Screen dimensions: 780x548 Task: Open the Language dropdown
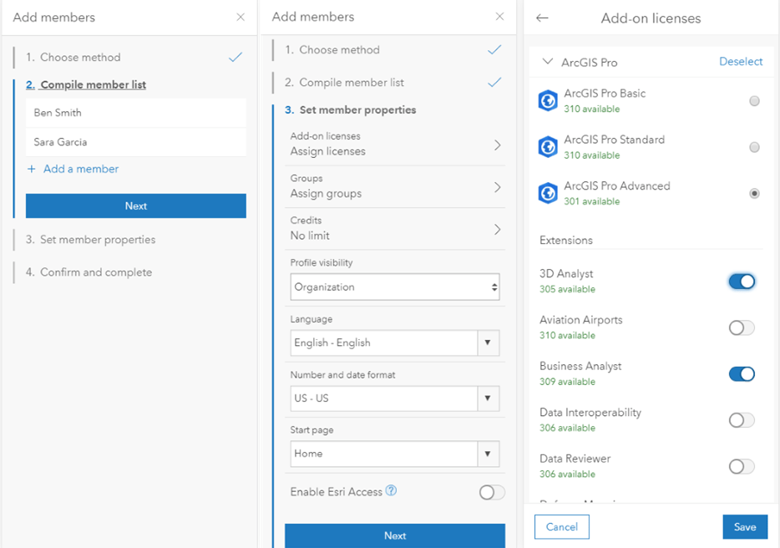pos(488,342)
